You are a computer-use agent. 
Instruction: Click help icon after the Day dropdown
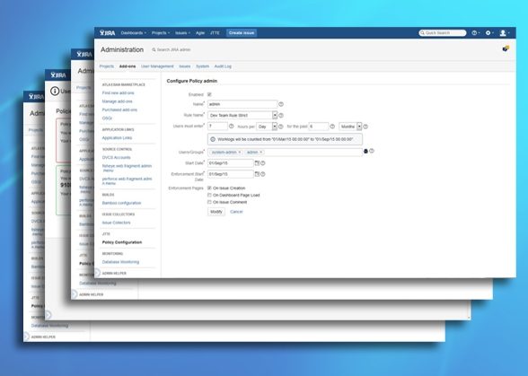(280, 127)
